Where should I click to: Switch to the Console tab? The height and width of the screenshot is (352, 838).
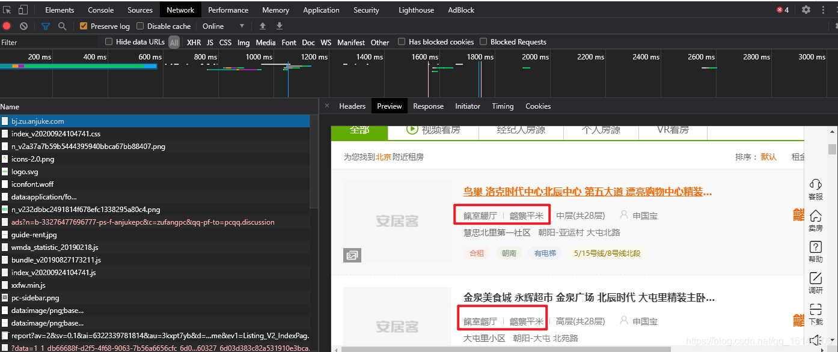pos(100,10)
